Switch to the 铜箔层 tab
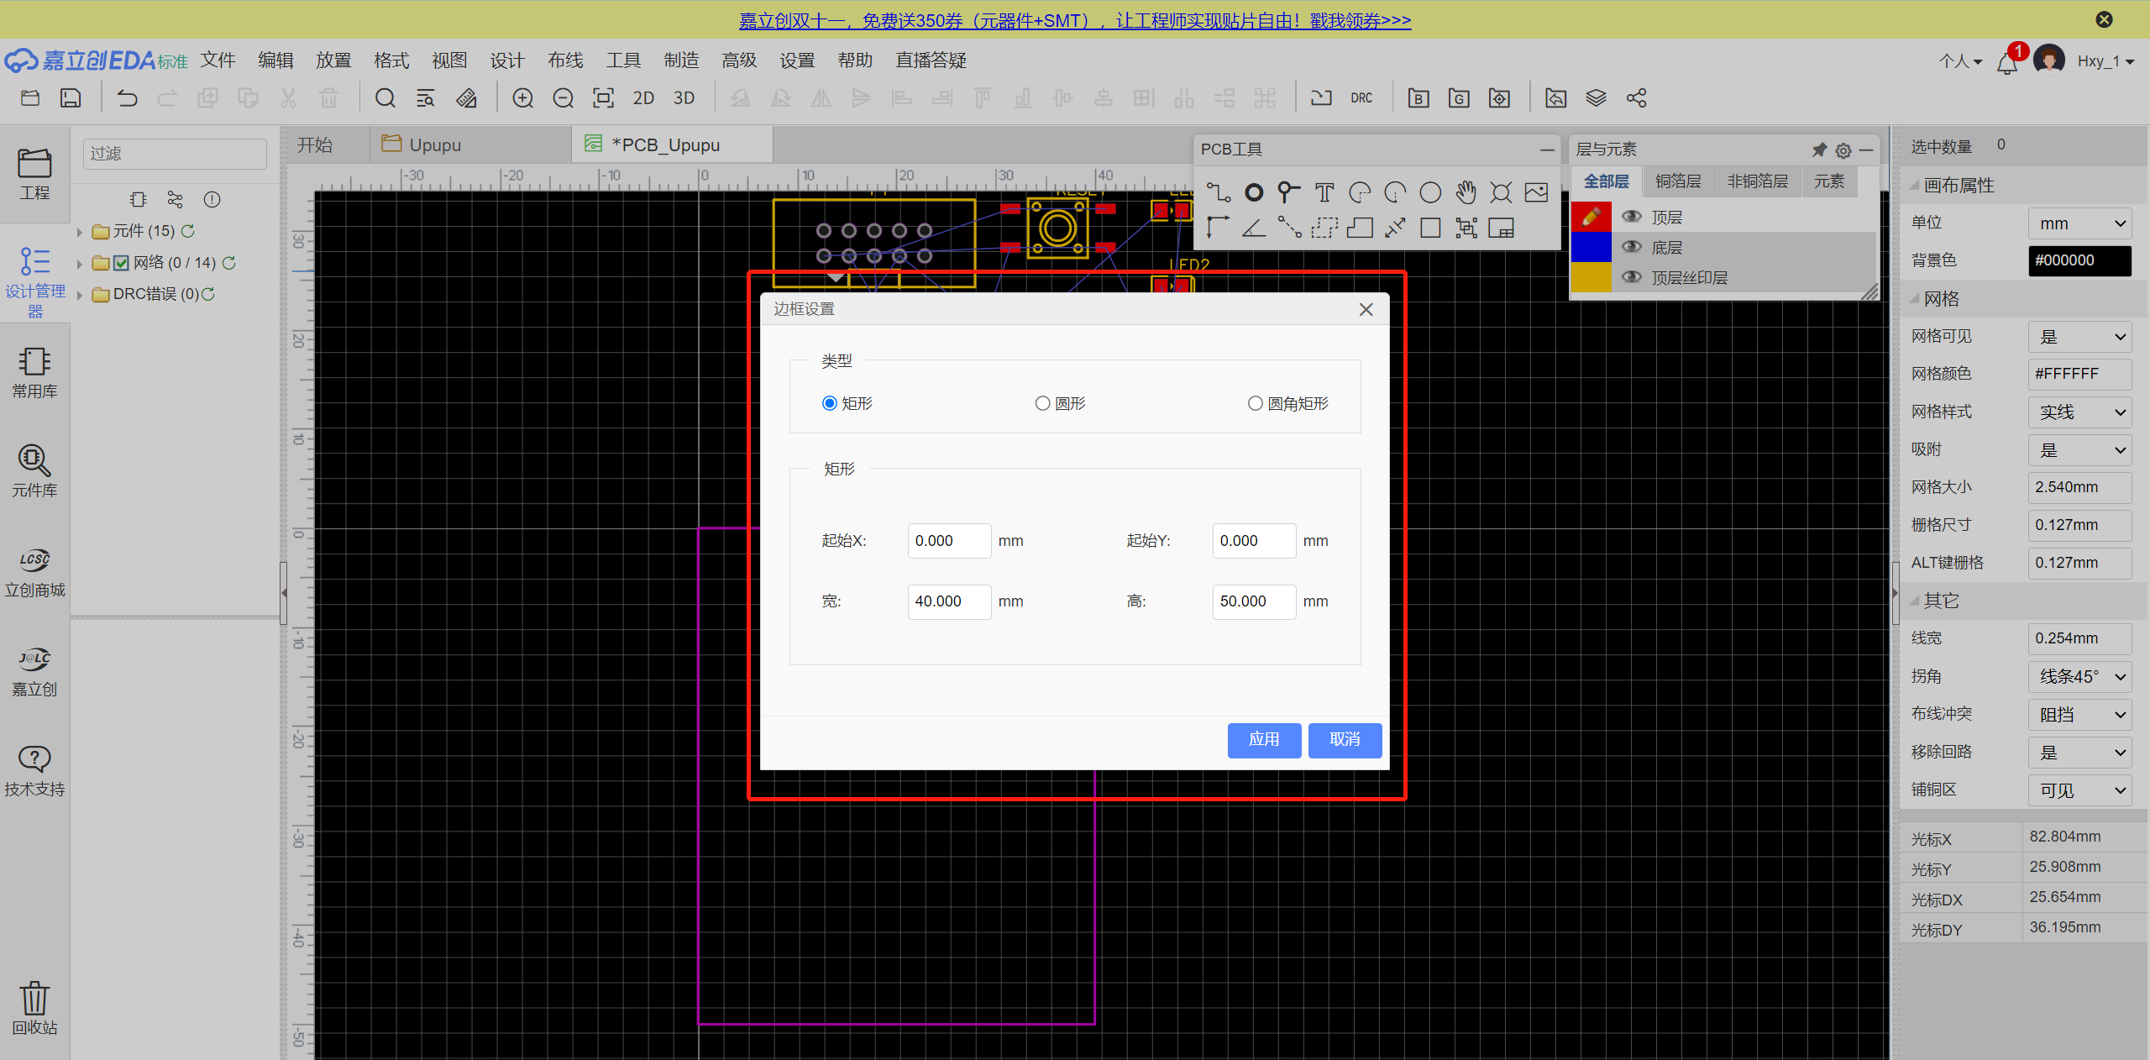This screenshot has height=1060, width=2150. 1677,181
